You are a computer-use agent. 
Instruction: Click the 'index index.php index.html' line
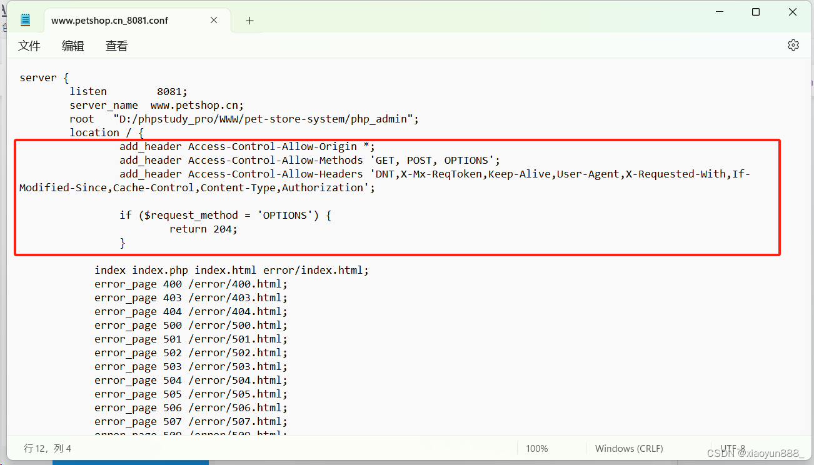231,270
